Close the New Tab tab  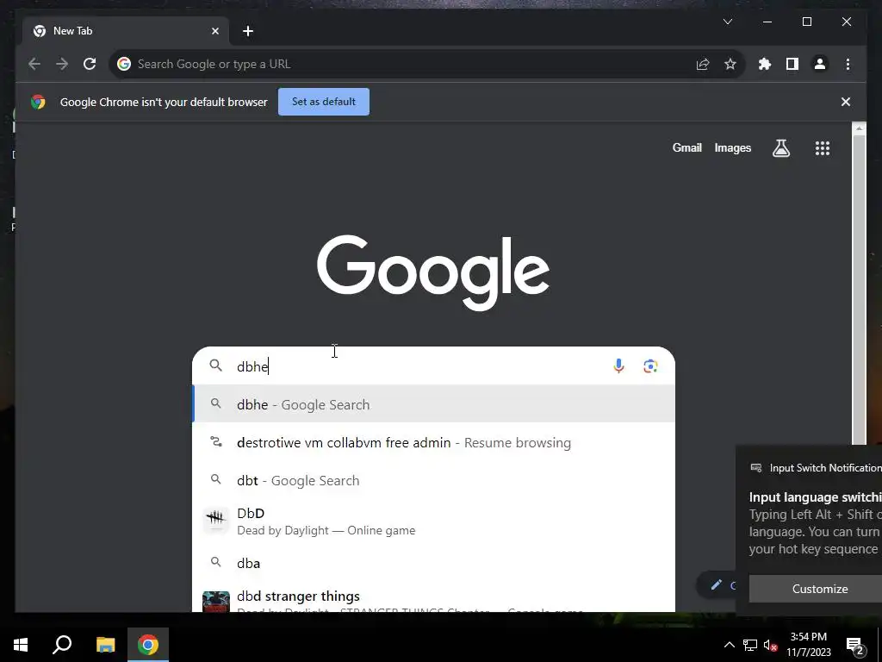point(214,31)
